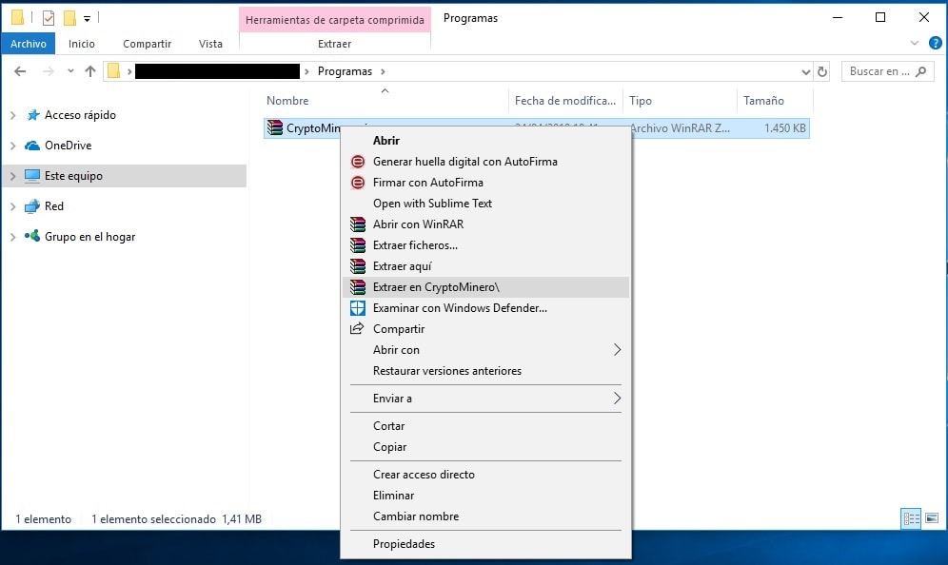This screenshot has width=948, height=565.
Task: Select the thumbnail view icon in status bar
Action: click(x=932, y=518)
